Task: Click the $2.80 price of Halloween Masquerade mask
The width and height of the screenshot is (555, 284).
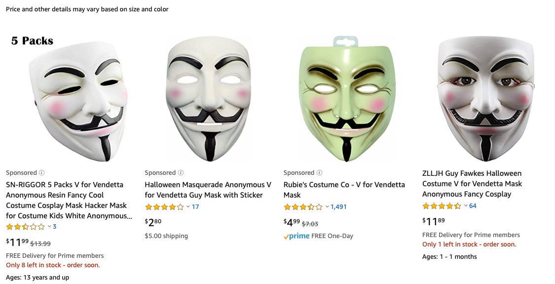Action: click(153, 222)
